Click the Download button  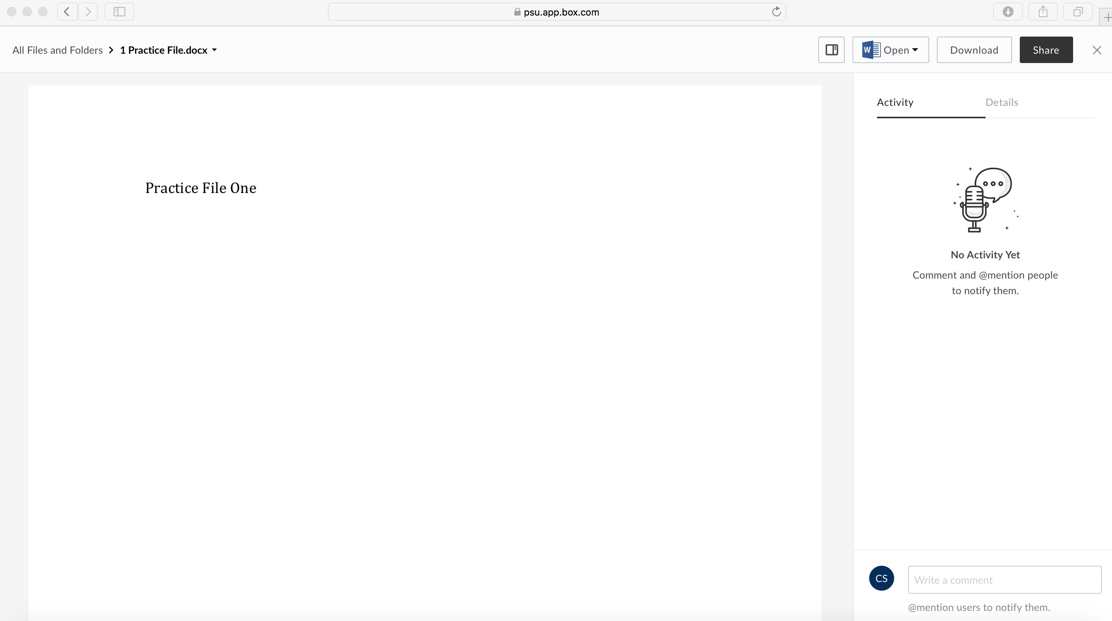pos(974,50)
